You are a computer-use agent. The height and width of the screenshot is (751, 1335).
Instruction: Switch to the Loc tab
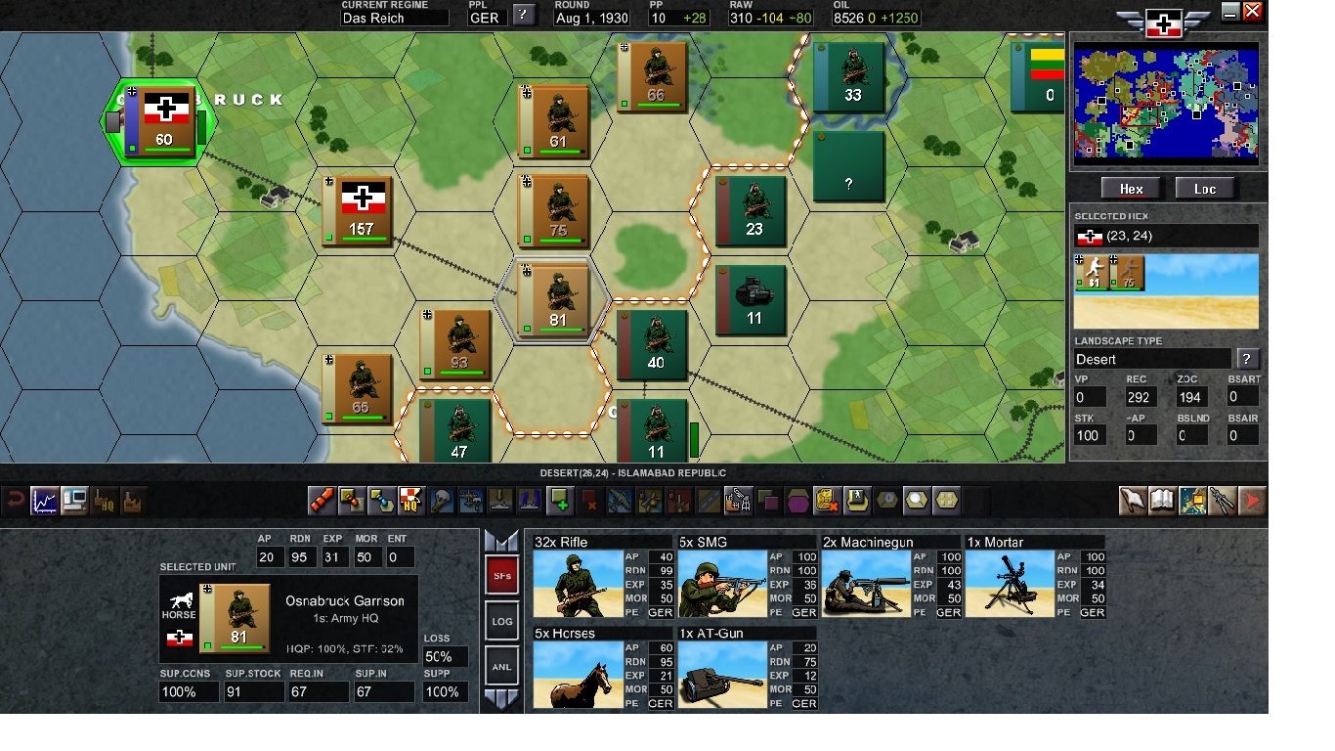point(1204,189)
